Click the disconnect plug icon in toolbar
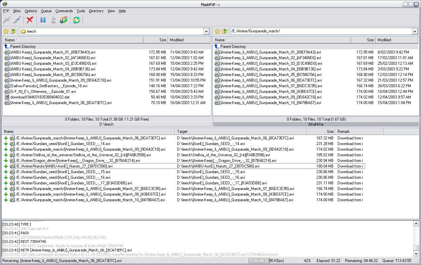The height and width of the screenshot is (265, 421). pos(17,20)
